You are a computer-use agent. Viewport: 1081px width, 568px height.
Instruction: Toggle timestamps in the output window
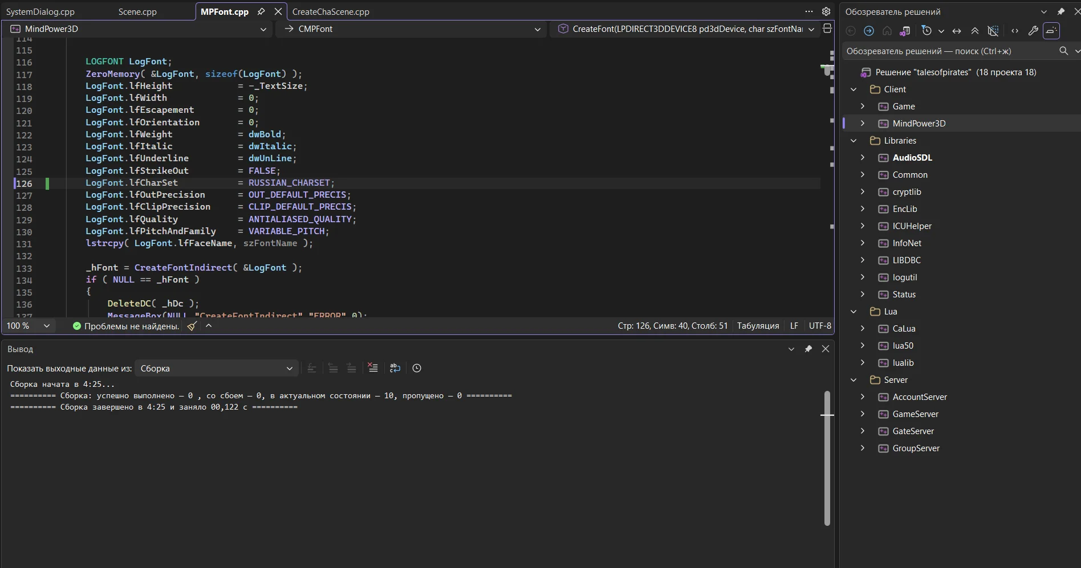[x=417, y=368]
